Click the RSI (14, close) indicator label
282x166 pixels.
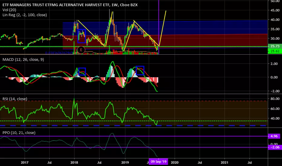15,99
